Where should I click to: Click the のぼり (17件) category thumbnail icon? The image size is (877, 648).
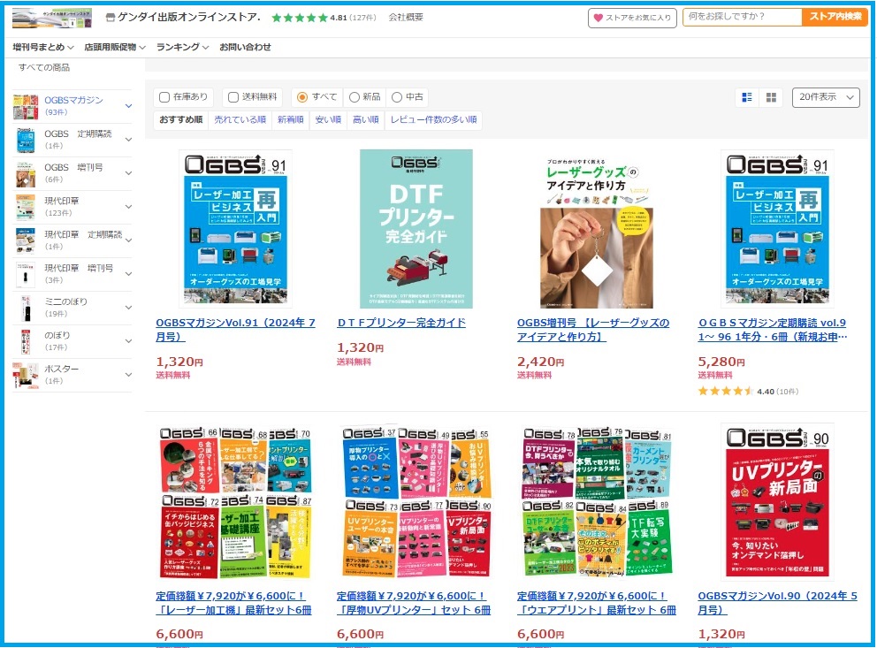coord(26,341)
